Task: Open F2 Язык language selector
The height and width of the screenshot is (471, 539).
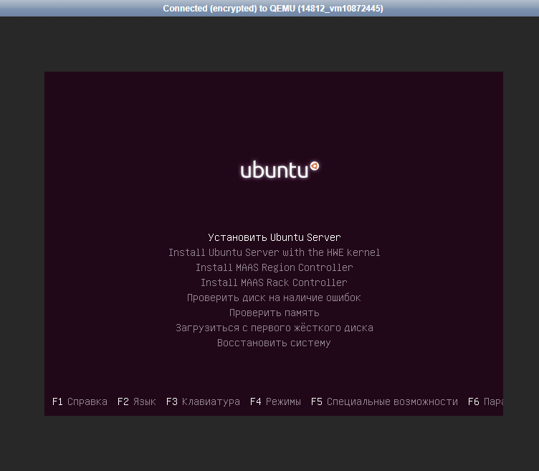Action: point(136,401)
